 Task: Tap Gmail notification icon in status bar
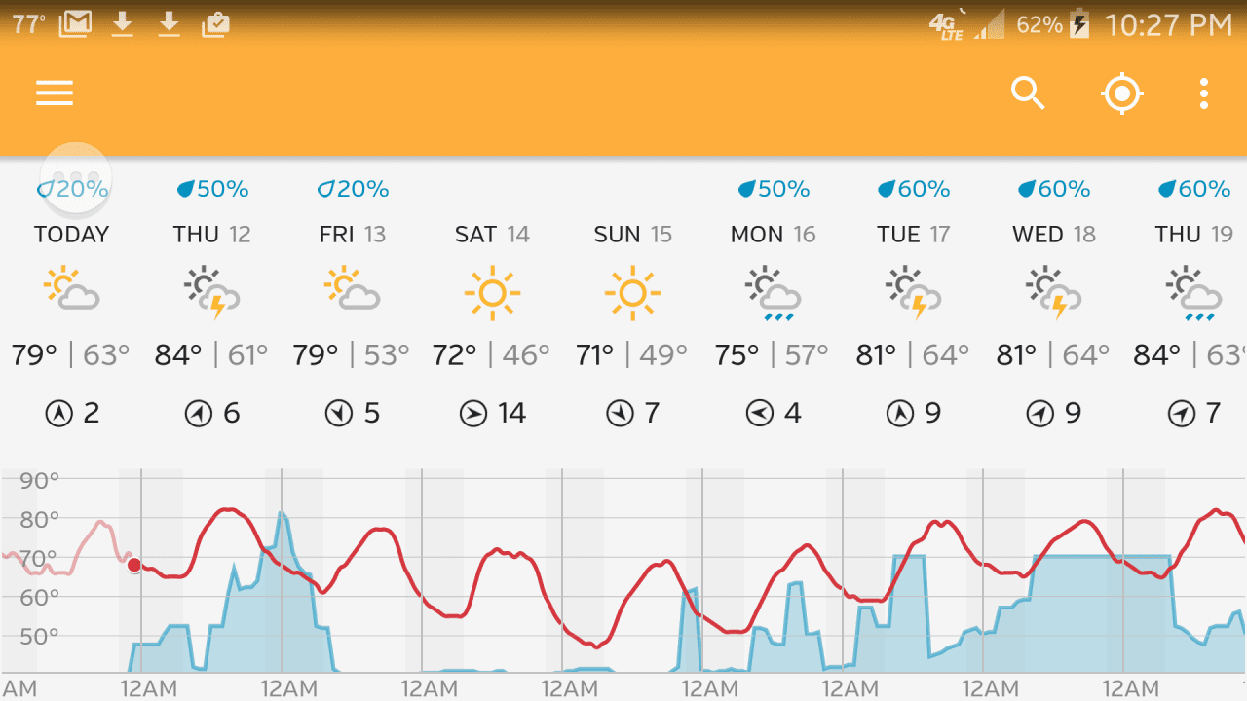[75, 24]
